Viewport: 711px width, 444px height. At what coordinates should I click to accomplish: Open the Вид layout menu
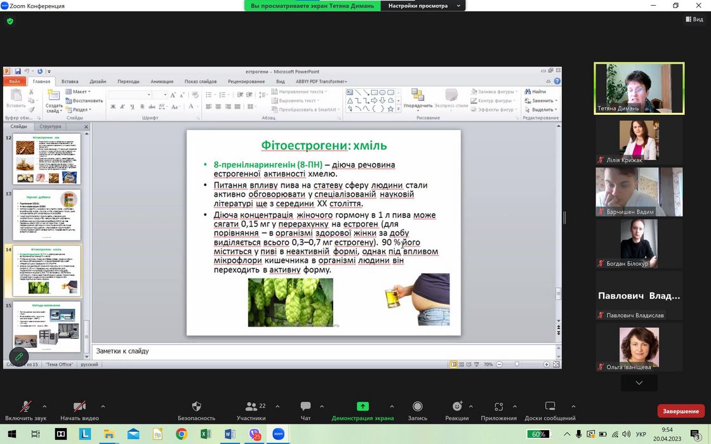click(694, 20)
